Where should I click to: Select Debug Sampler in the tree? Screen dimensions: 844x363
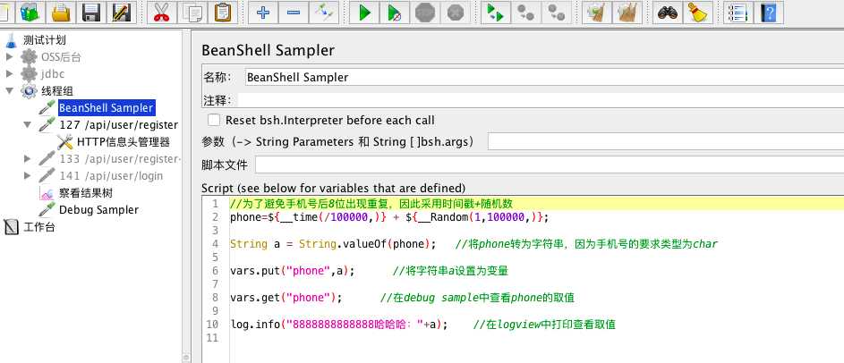point(98,209)
